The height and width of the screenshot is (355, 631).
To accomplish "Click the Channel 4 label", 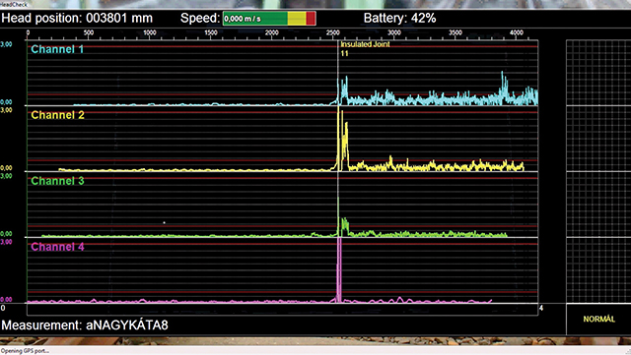I will [57, 247].
